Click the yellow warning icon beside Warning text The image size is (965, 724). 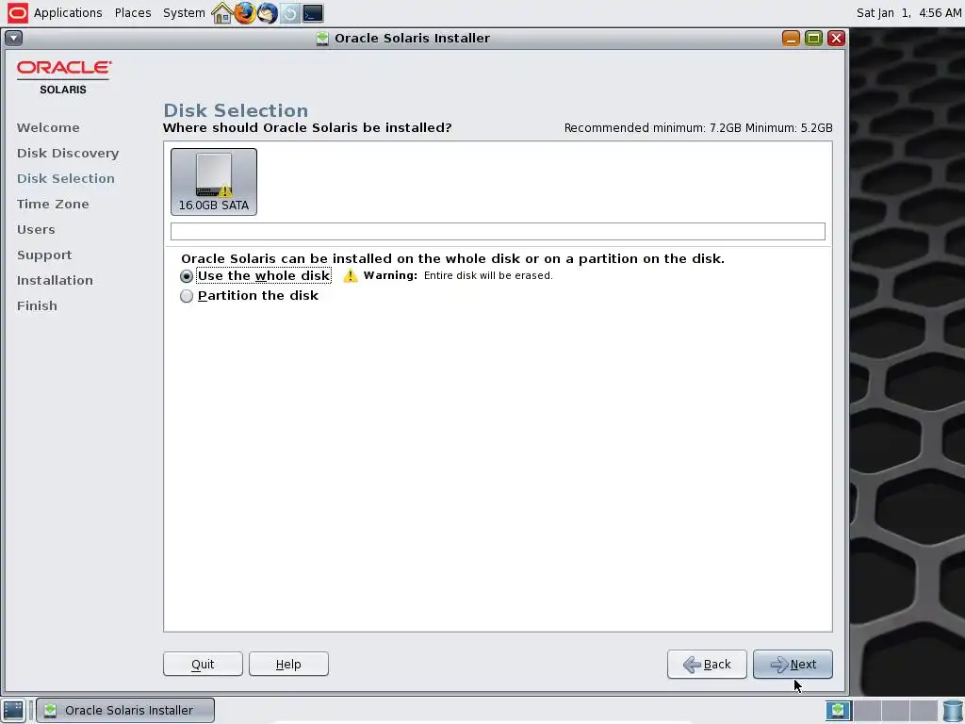351,275
